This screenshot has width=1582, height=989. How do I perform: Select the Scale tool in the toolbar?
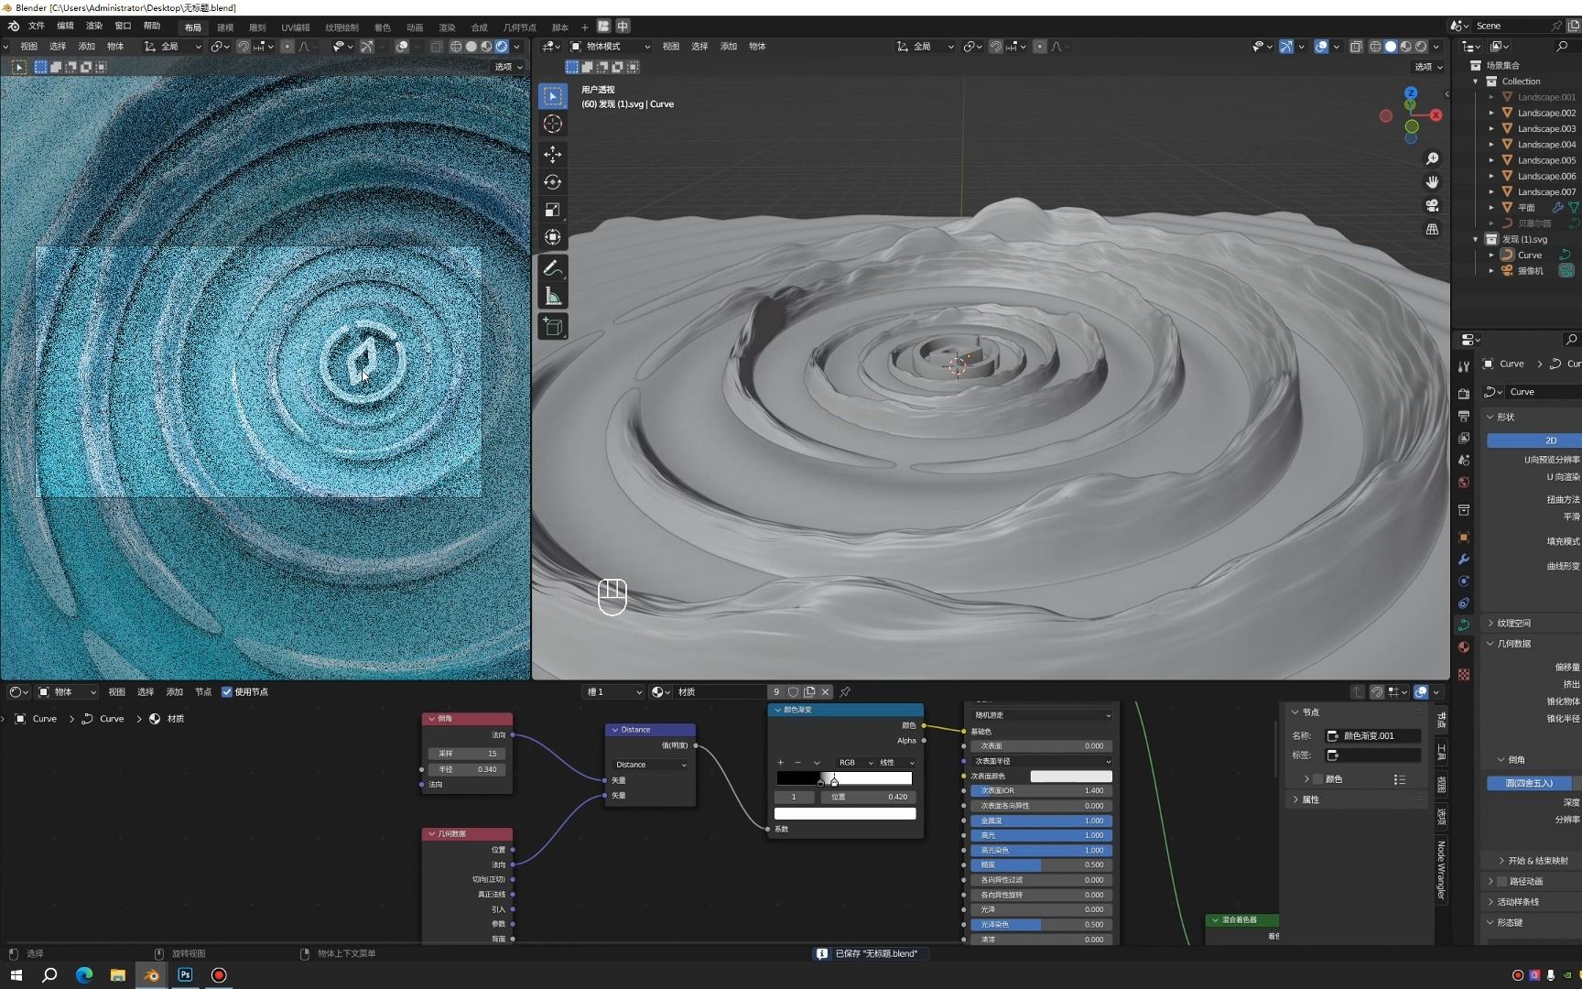coord(553,210)
